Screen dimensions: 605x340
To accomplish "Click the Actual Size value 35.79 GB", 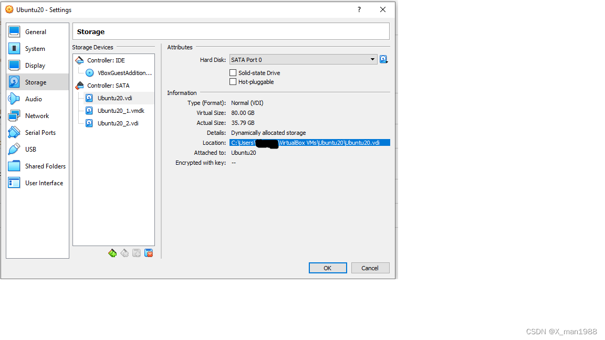I will click(243, 123).
